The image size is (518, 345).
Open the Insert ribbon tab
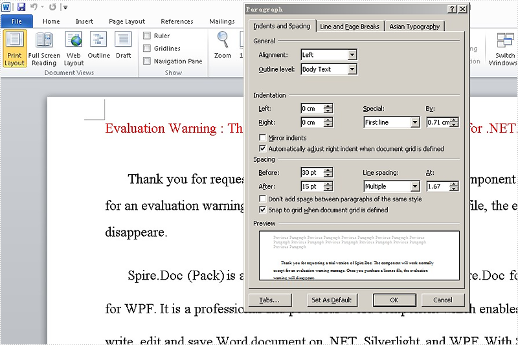84,21
